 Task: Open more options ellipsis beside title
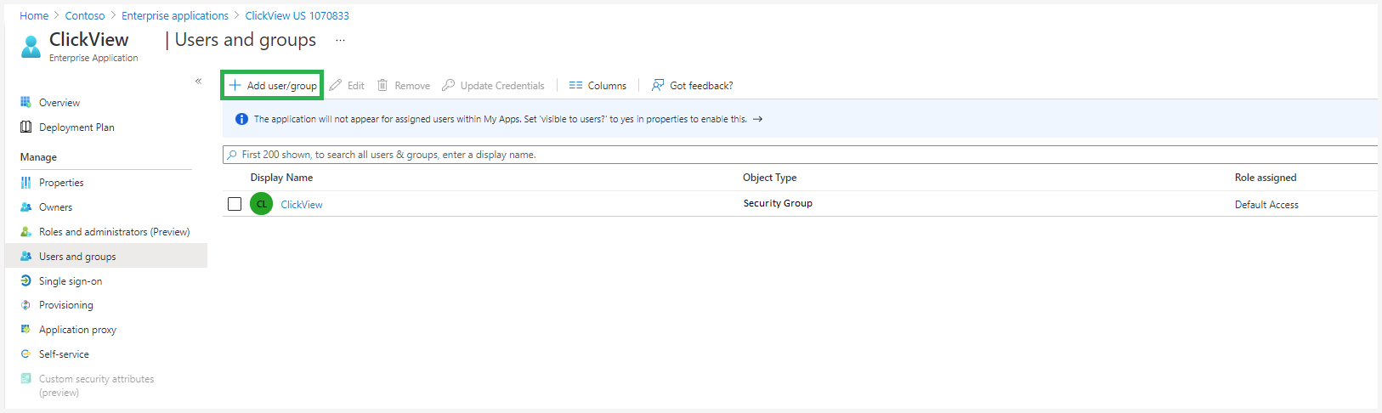(x=340, y=40)
